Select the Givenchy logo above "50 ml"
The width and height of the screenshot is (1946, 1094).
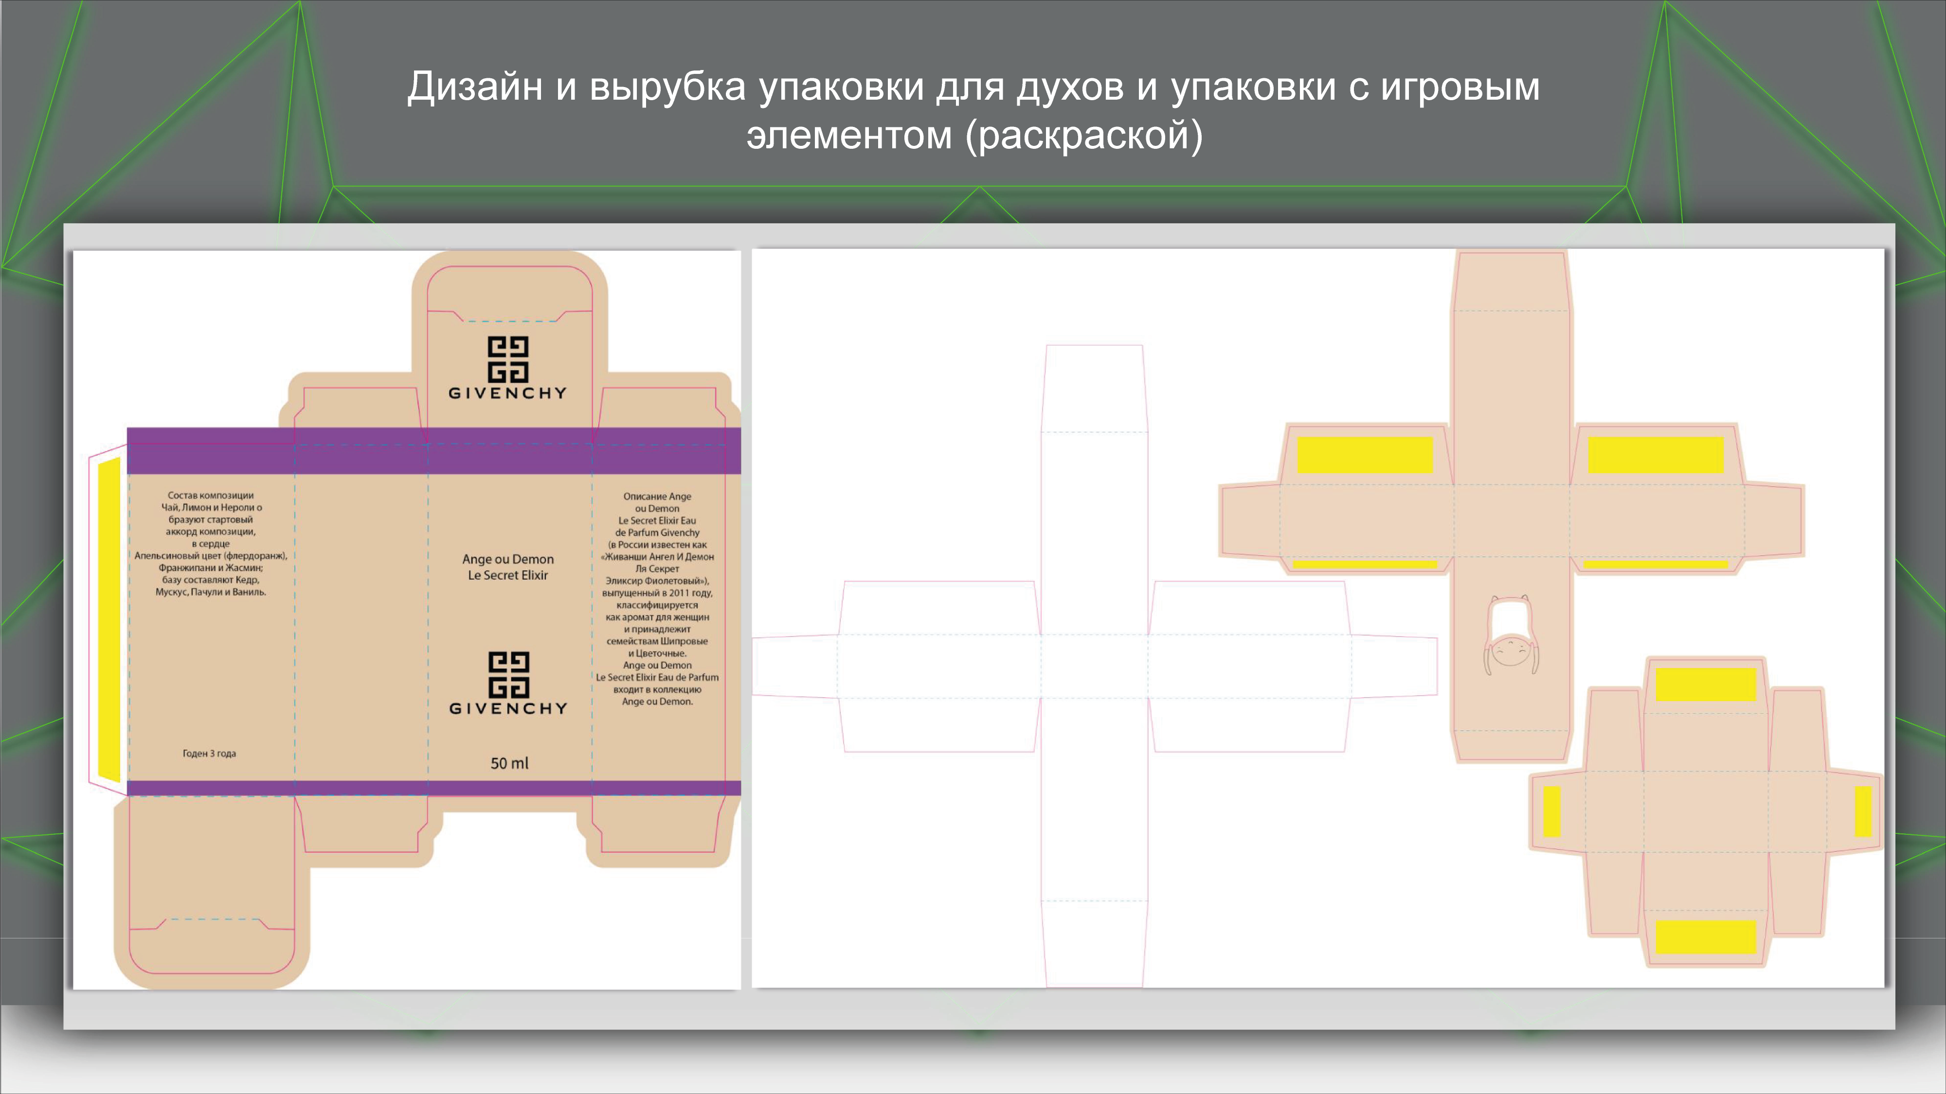tap(507, 683)
